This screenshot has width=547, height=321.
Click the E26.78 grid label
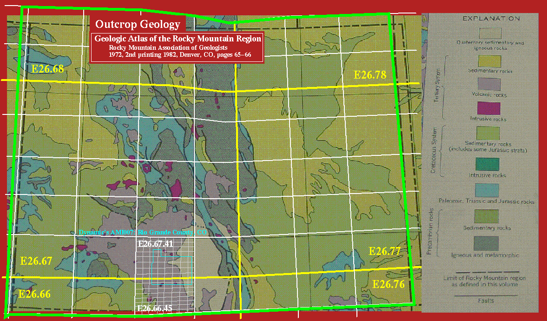pos(370,74)
